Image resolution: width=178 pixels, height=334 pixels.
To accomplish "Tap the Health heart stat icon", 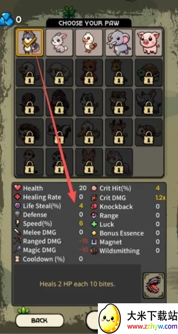I will point(17,188).
